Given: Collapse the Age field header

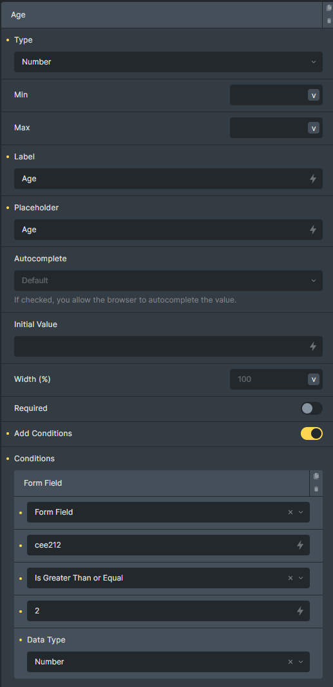Looking at the screenshot, I should [x=162, y=15].
